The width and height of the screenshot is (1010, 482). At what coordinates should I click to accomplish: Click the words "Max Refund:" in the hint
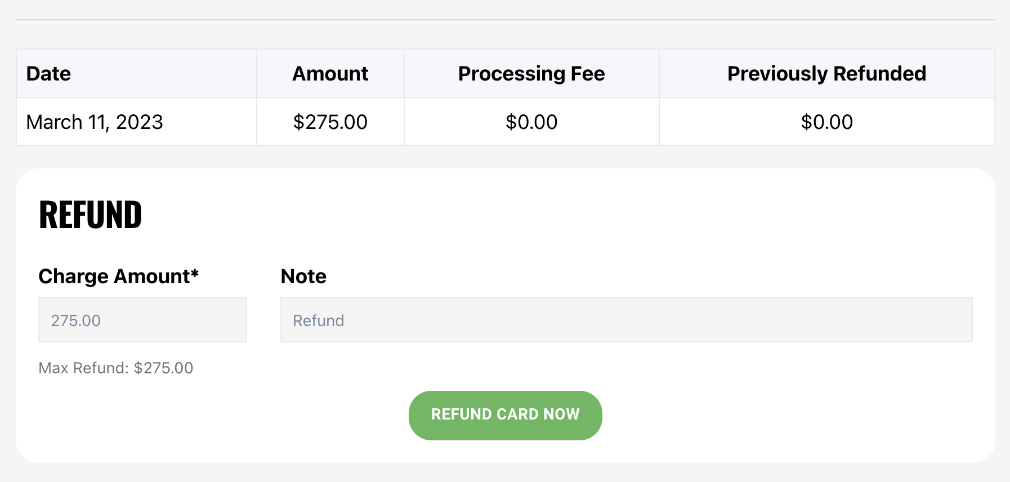83,368
